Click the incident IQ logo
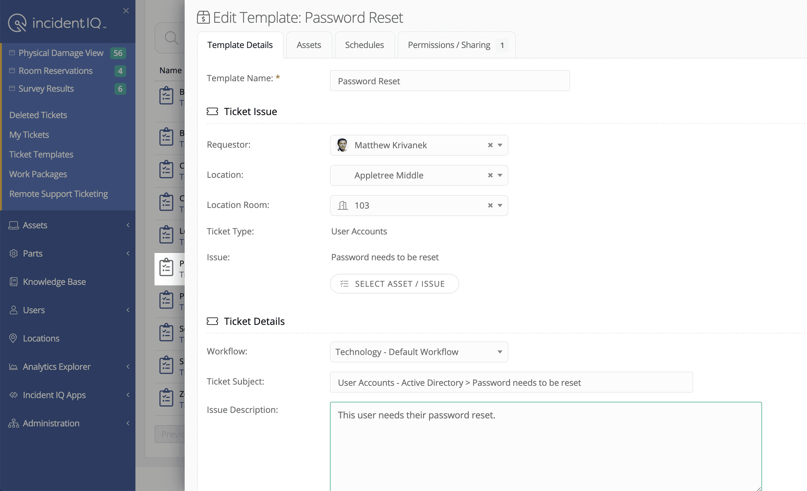 [56, 22]
